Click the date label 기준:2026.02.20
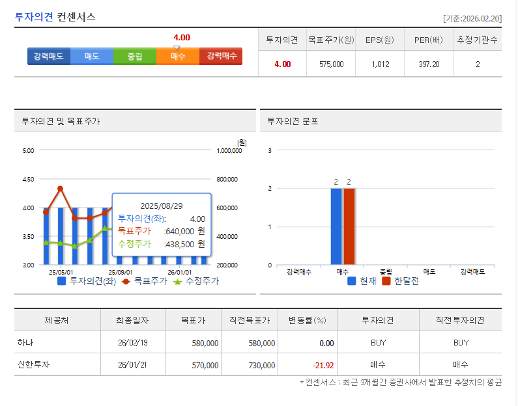 pos(472,18)
